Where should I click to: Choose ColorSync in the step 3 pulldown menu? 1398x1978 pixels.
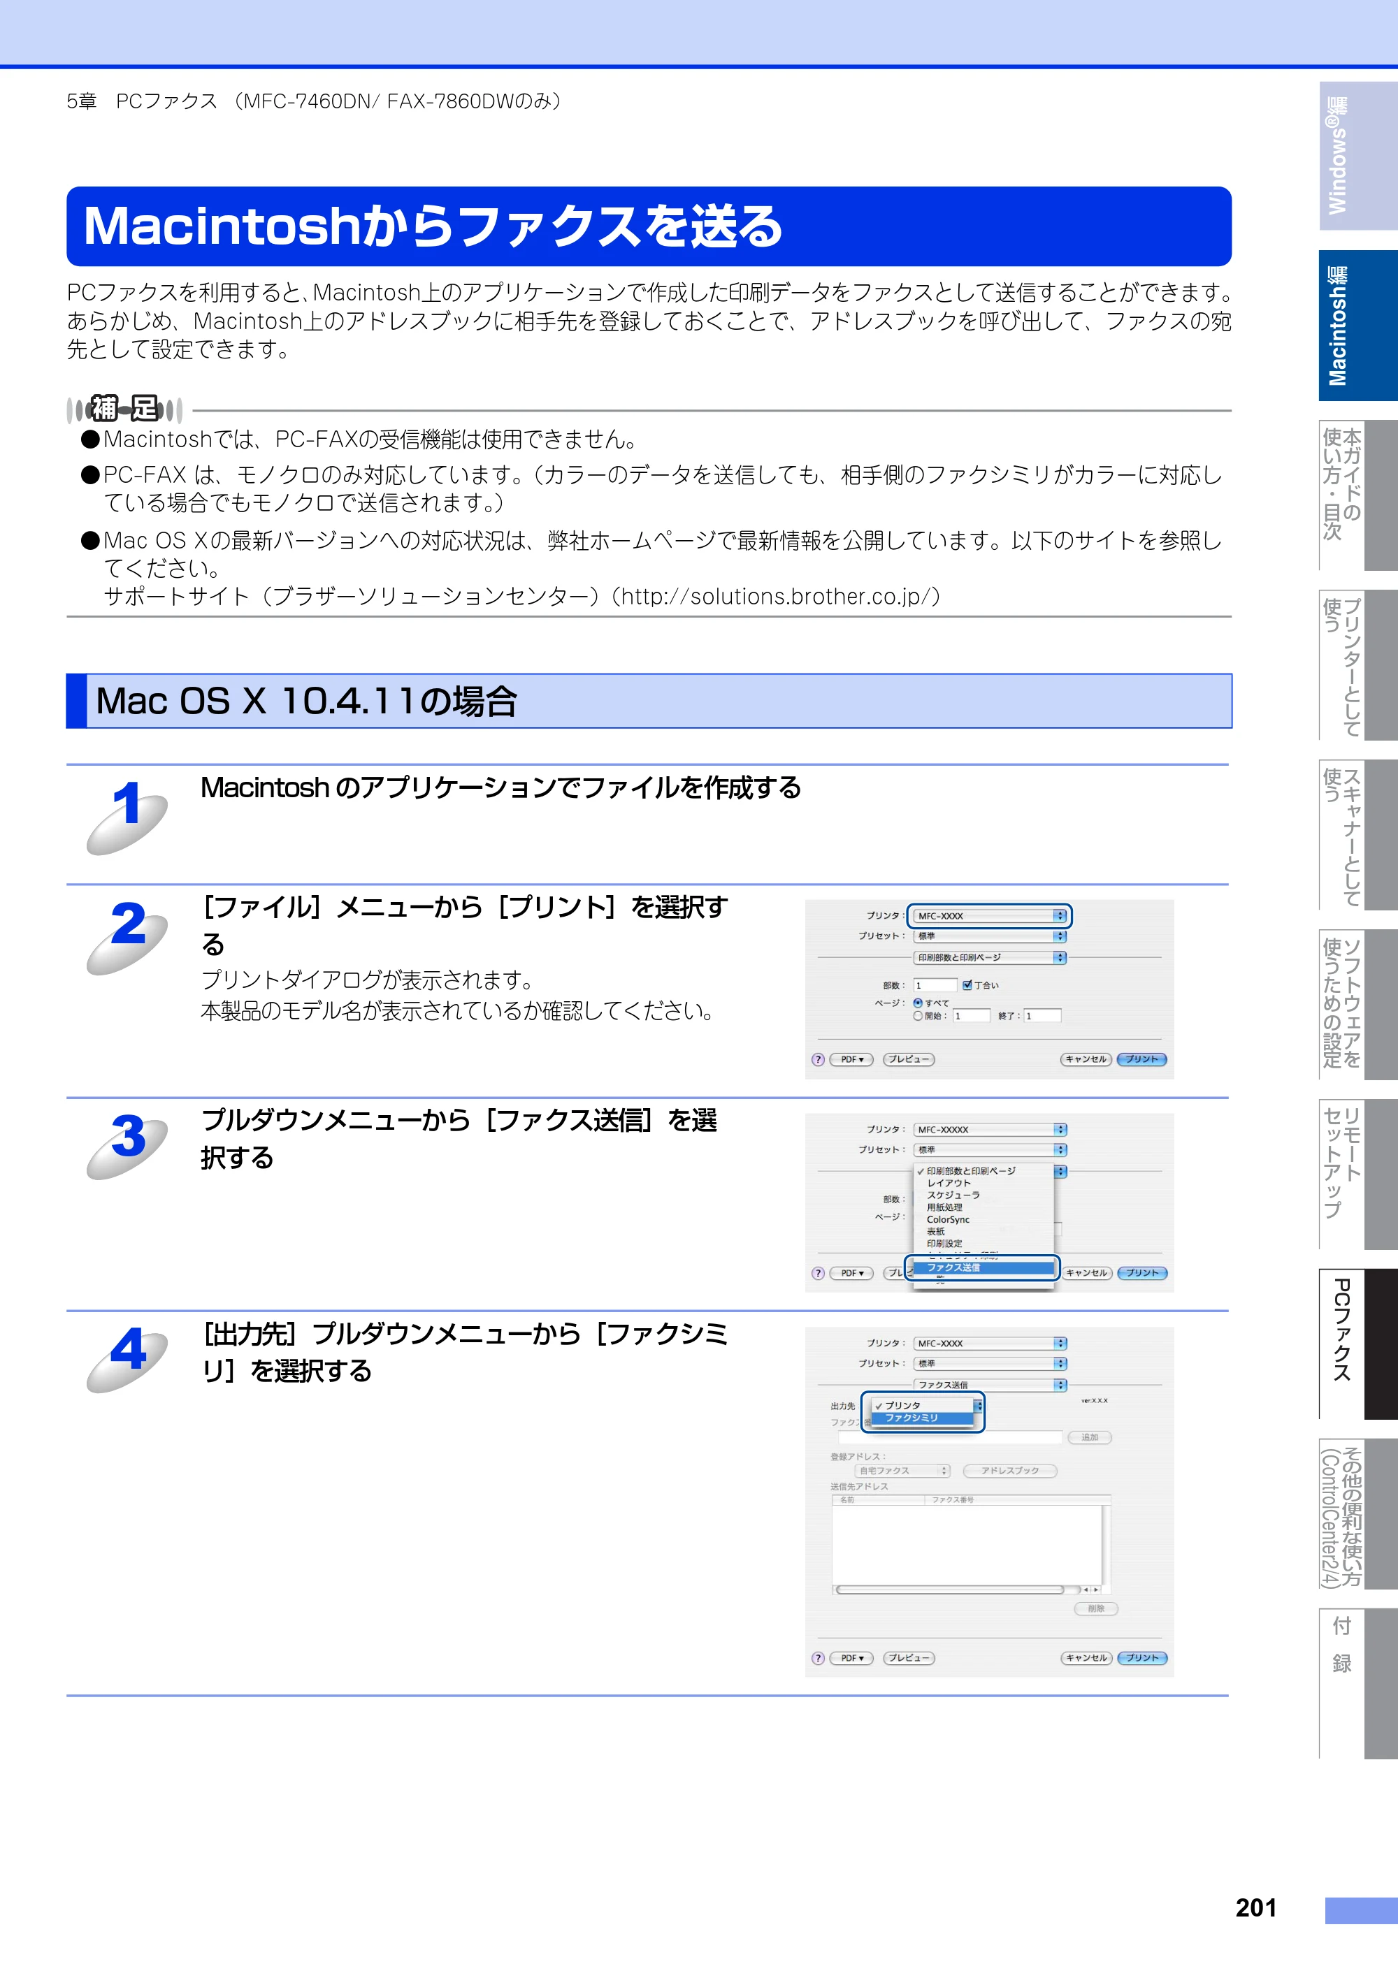(983, 1219)
